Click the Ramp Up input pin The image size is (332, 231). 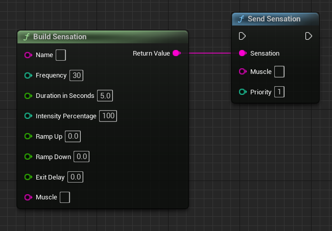[x=28, y=137]
